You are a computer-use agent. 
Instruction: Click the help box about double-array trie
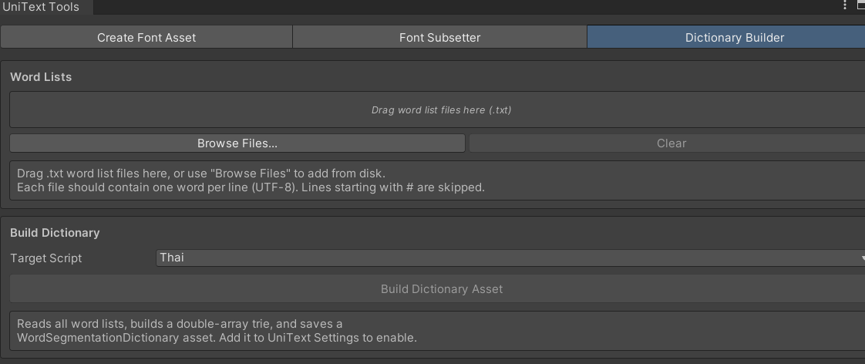(x=437, y=331)
